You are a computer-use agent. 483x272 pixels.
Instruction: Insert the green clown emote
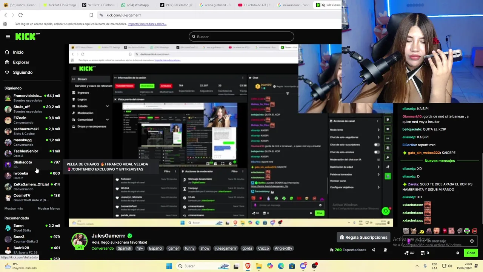pyautogui.click(x=467, y=231)
